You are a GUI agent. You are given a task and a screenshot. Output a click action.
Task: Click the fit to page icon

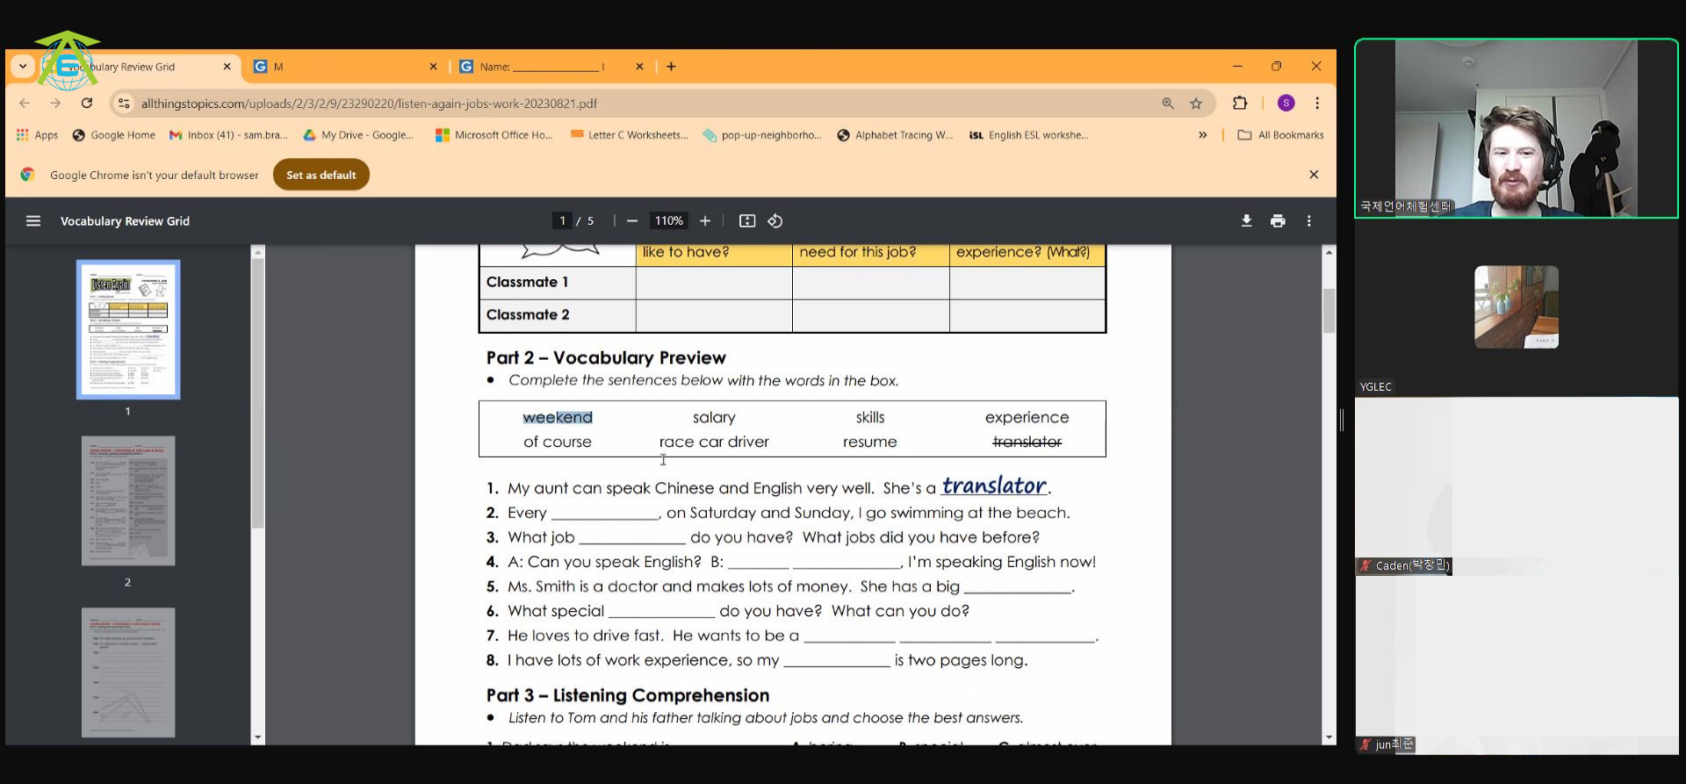(747, 221)
